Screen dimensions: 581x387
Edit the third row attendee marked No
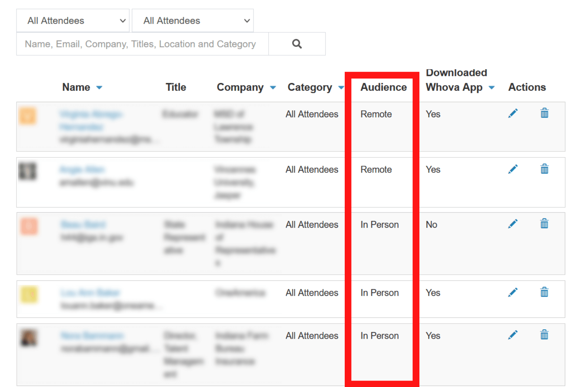[x=513, y=224]
